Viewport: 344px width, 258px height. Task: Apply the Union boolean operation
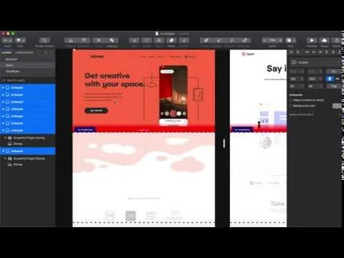tap(206, 40)
